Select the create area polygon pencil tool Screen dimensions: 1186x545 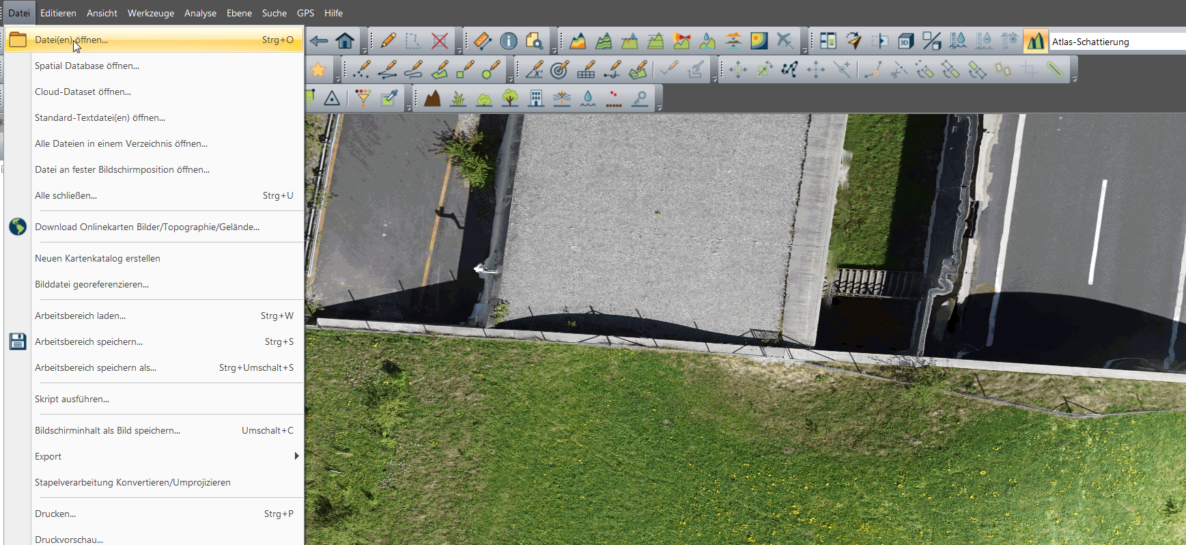(x=440, y=70)
